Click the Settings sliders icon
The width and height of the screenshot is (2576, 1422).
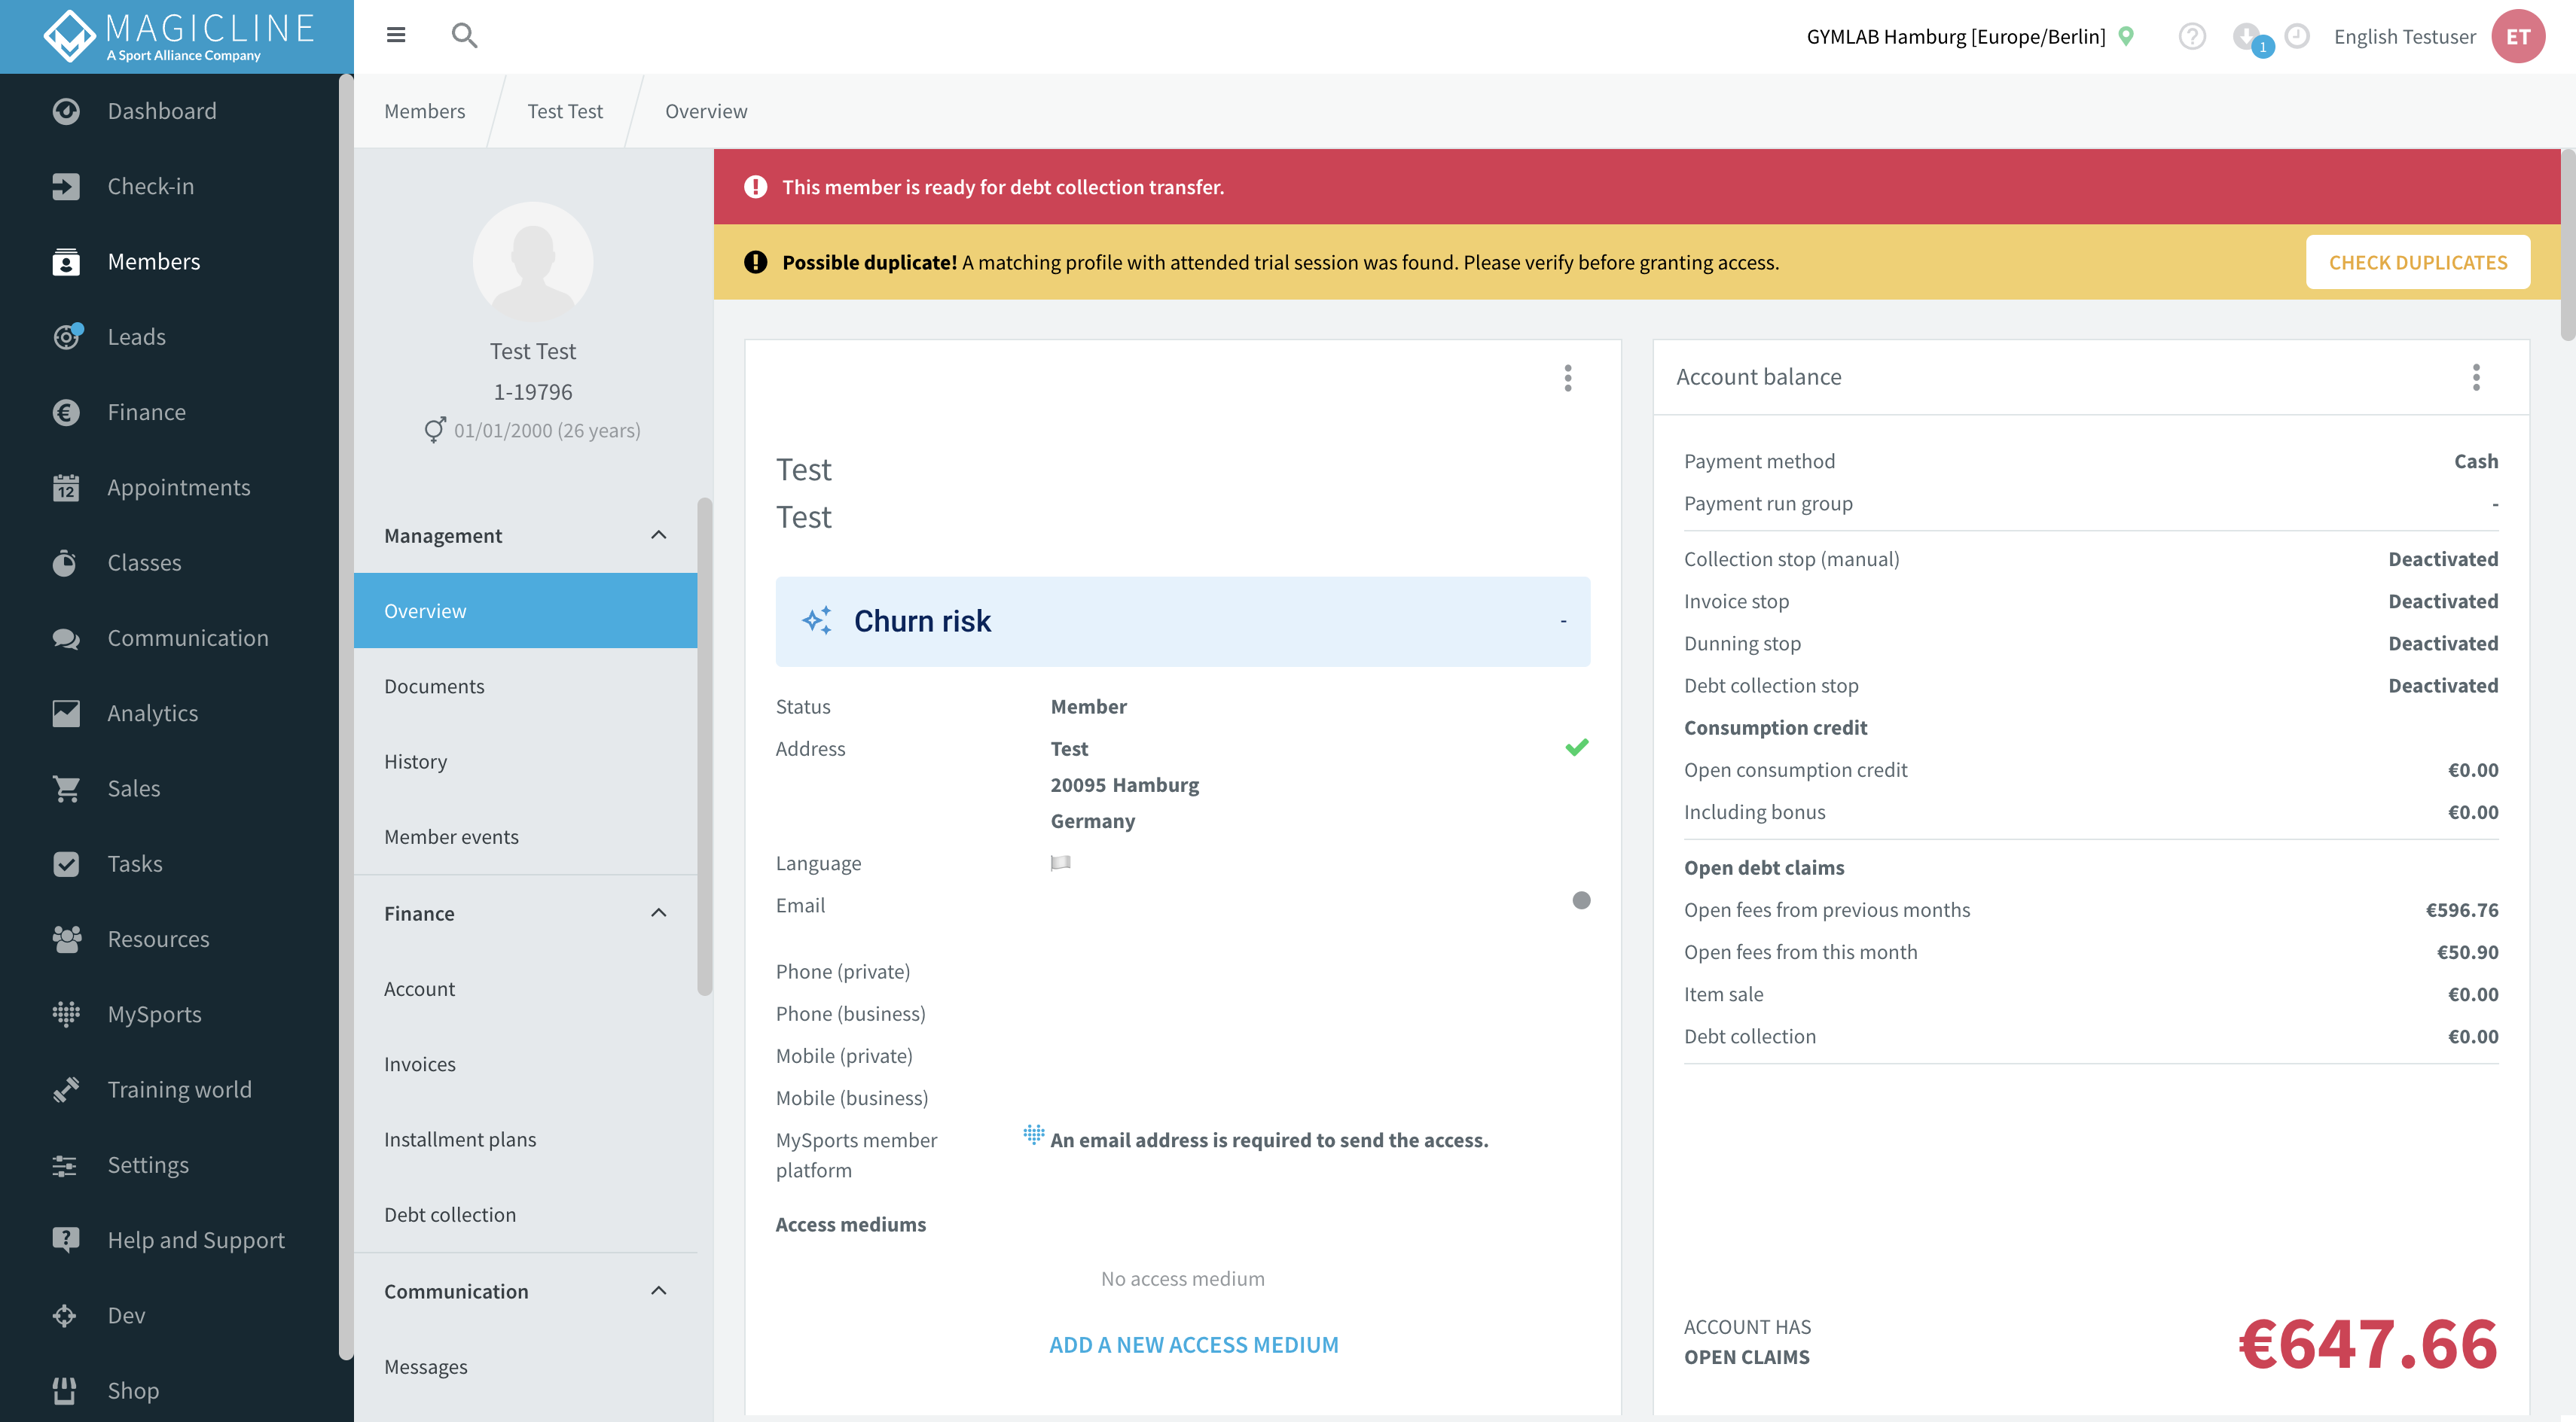click(66, 1165)
